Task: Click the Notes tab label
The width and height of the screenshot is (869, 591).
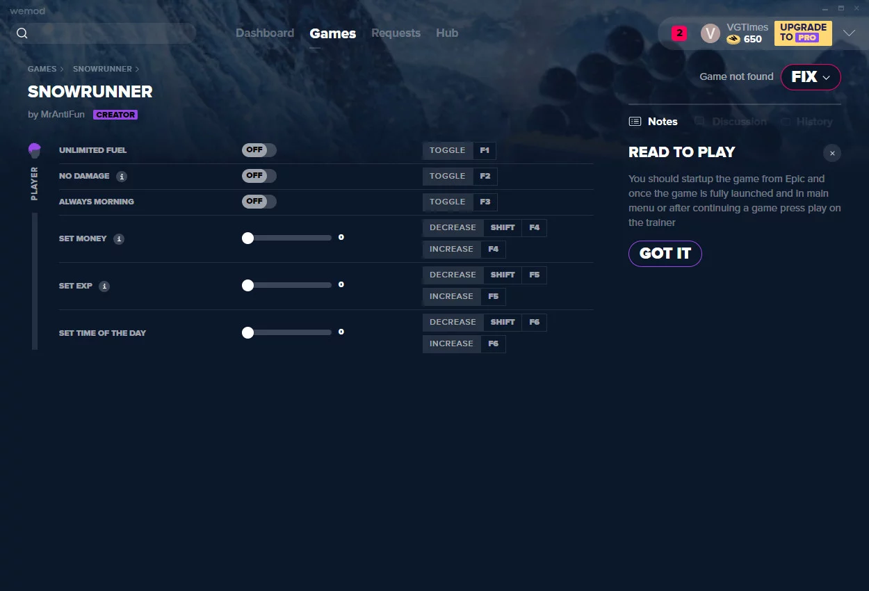Action: click(x=663, y=122)
